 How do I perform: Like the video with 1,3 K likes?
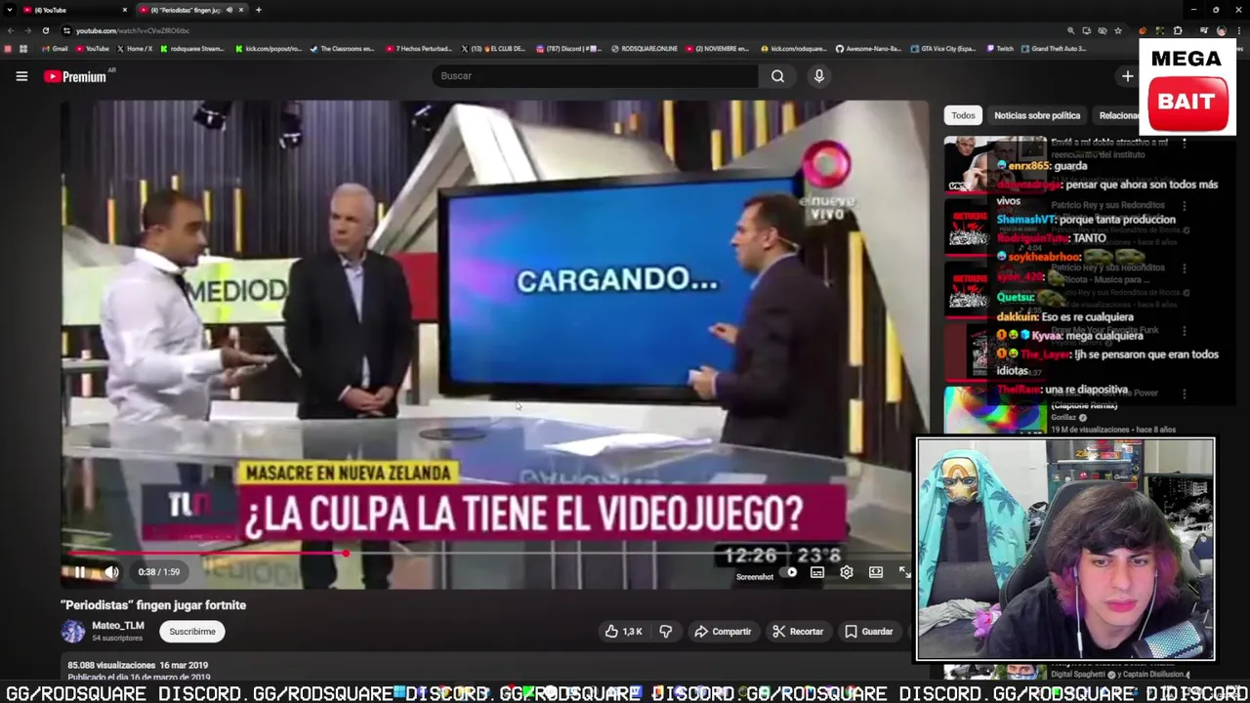[623, 632]
